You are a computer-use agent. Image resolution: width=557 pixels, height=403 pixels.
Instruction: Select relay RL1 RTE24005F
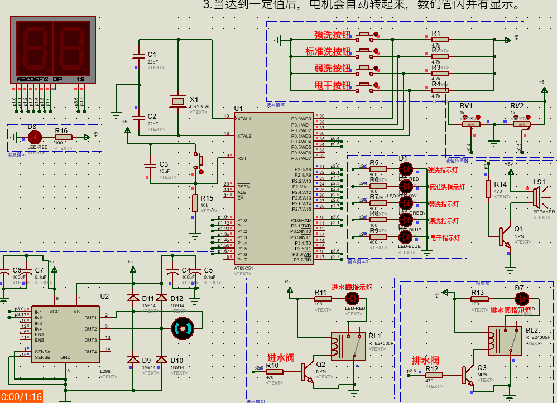pyautogui.click(x=348, y=346)
